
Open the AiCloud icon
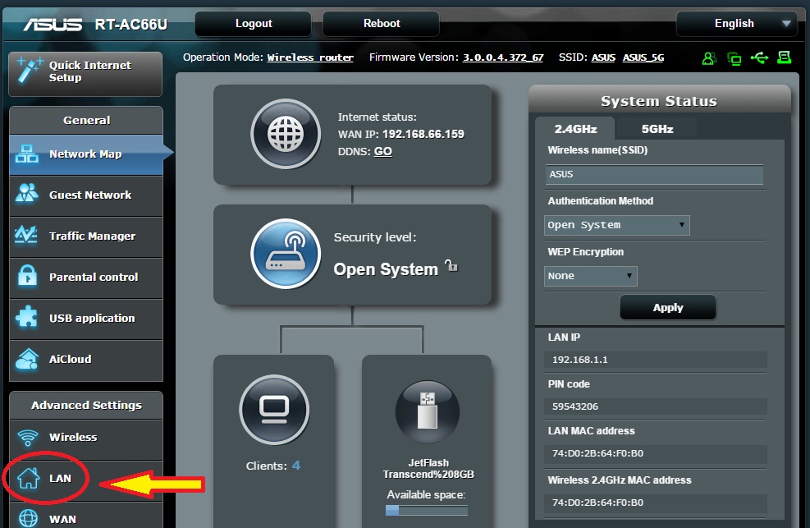pos(27,360)
